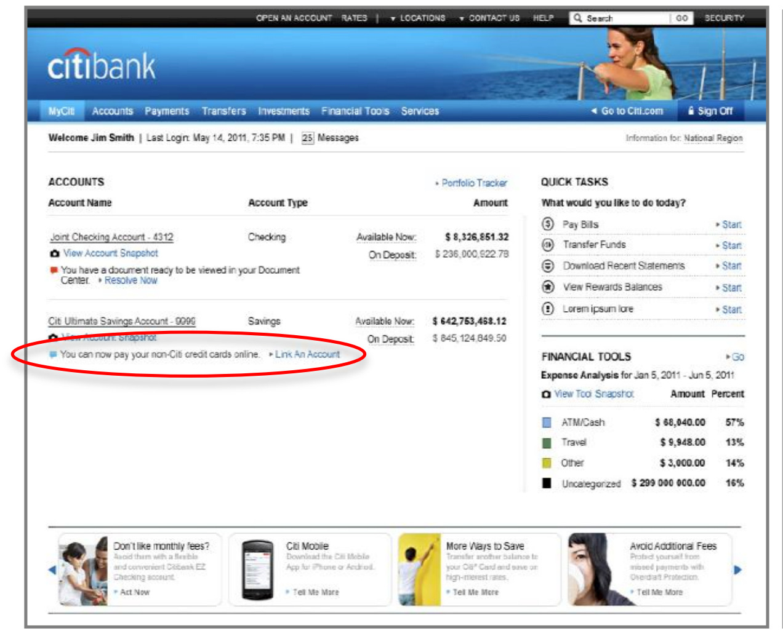This screenshot has width=783, height=631.
Task: Click the National Region link
Action: (x=713, y=138)
